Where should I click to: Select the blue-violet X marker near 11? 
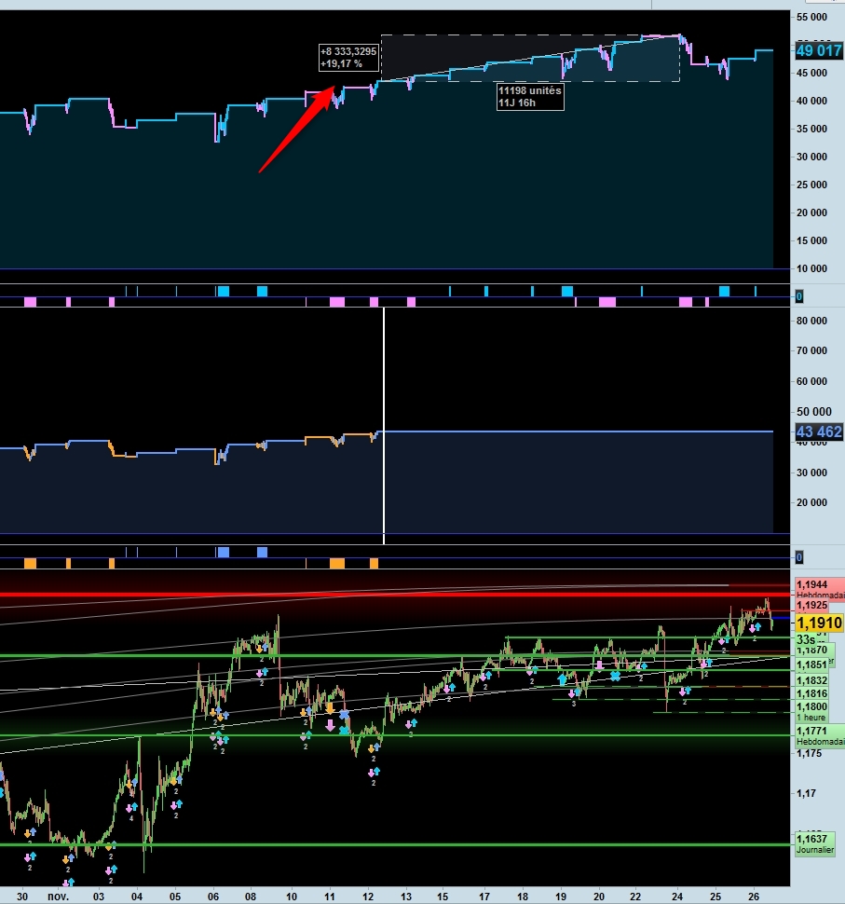tap(344, 715)
